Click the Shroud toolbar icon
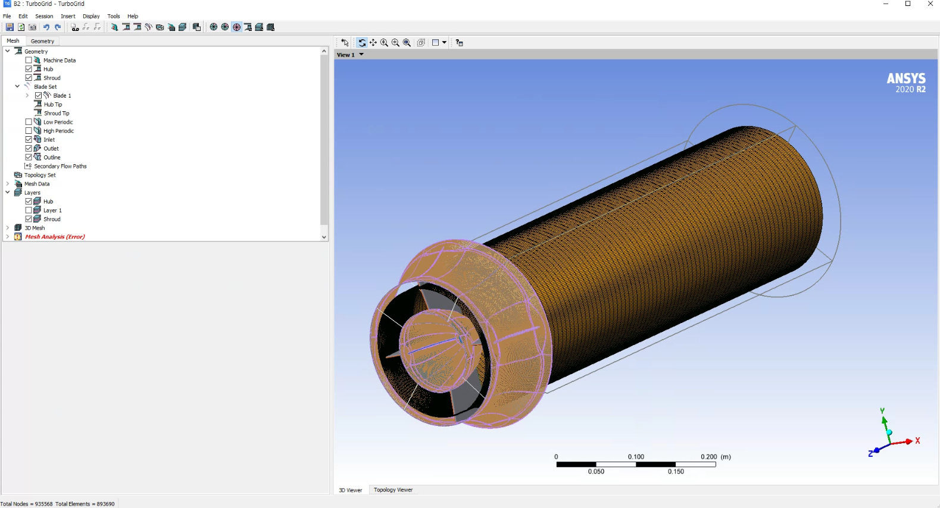940x508 pixels. [138, 27]
